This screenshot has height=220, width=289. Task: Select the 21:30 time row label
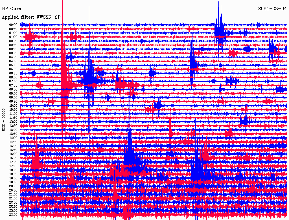(x=13, y=199)
